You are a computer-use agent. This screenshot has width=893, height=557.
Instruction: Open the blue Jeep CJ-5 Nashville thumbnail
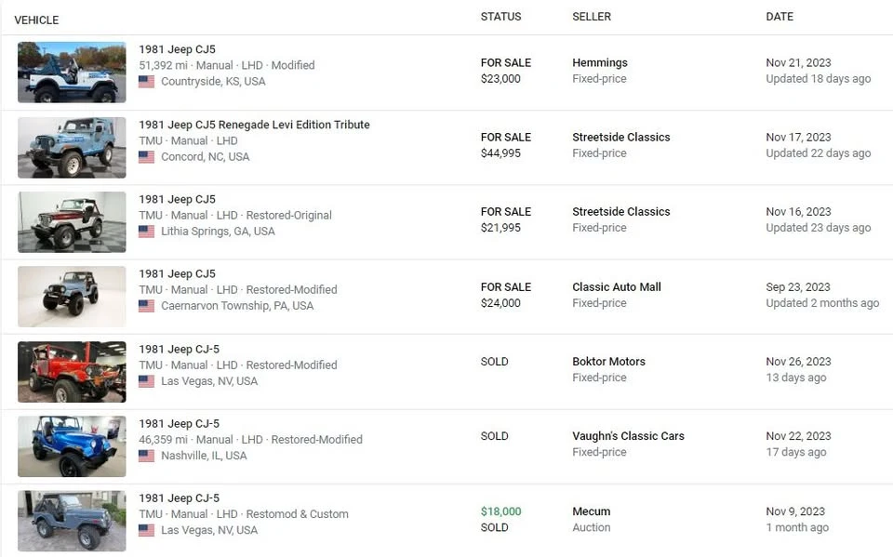coord(72,446)
